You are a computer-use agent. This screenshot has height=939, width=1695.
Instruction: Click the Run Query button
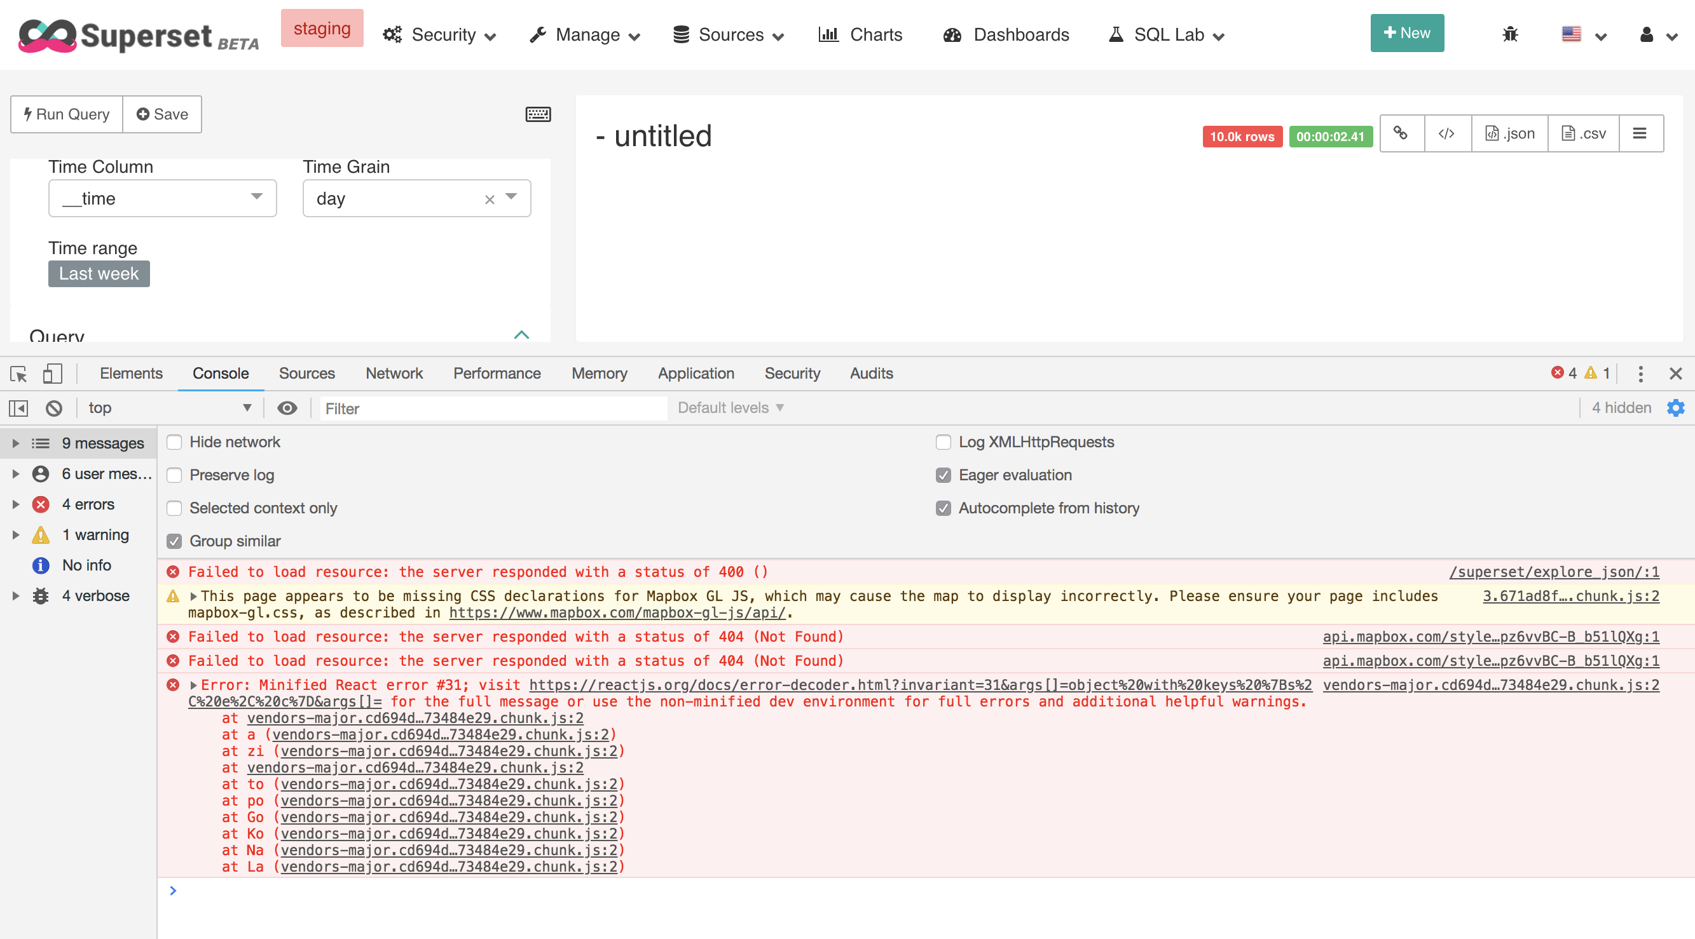(65, 113)
